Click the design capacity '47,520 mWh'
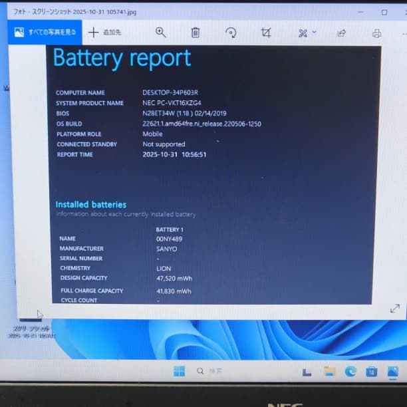The width and height of the screenshot is (407, 407). click(174, 279)
